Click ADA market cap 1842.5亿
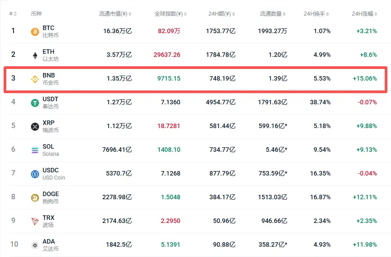391x257 pixels. 119,244
